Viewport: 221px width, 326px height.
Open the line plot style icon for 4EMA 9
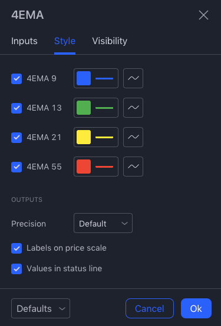click(133, 78)
